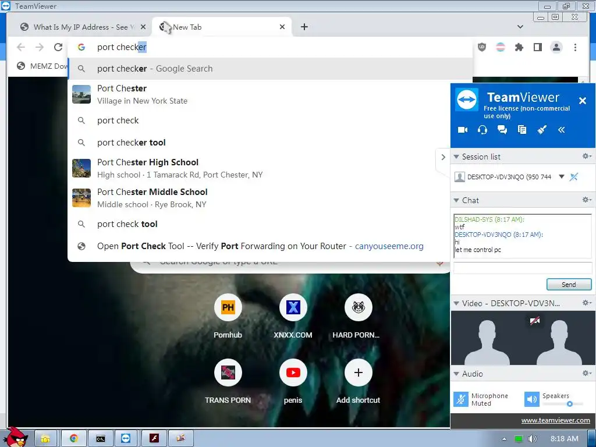Image resolution: width=596 pixels, height=447 pixels.
Task: Show hidden system tray icons
Action: pyautogui.click(x=504, y=439)
